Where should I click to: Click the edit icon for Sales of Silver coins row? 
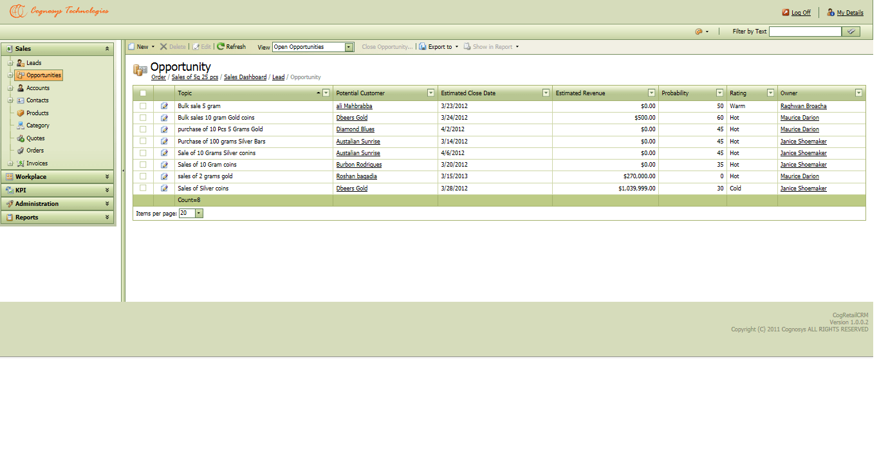[164, 189]
